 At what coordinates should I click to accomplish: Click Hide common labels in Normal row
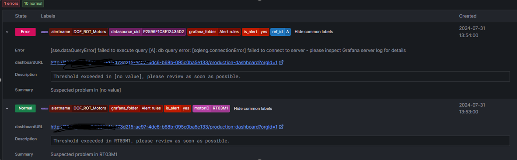click(x=253, y=109)
